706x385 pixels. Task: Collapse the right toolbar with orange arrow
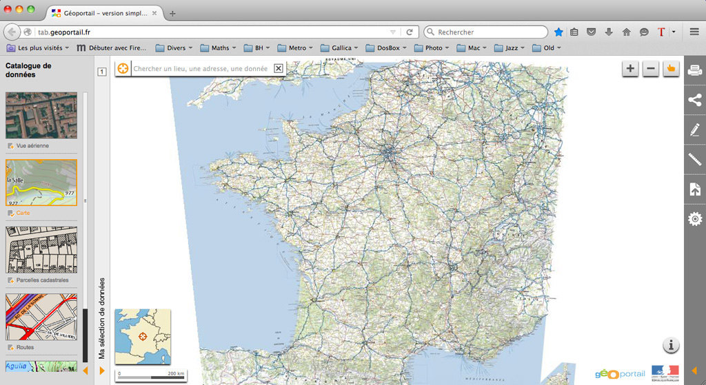point(694,371)
